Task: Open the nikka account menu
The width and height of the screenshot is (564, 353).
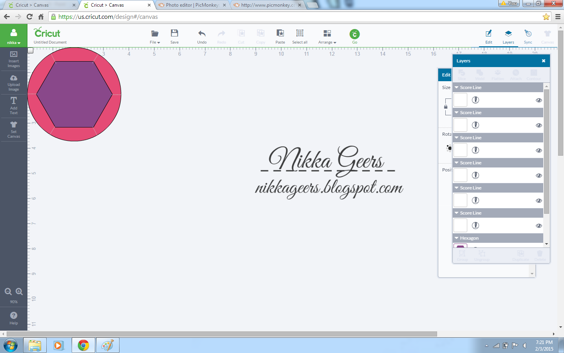Action: [x=14, y=36]
